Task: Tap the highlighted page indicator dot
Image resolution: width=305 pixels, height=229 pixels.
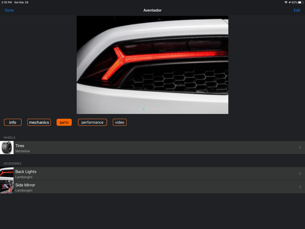Action: click(143, 109)
